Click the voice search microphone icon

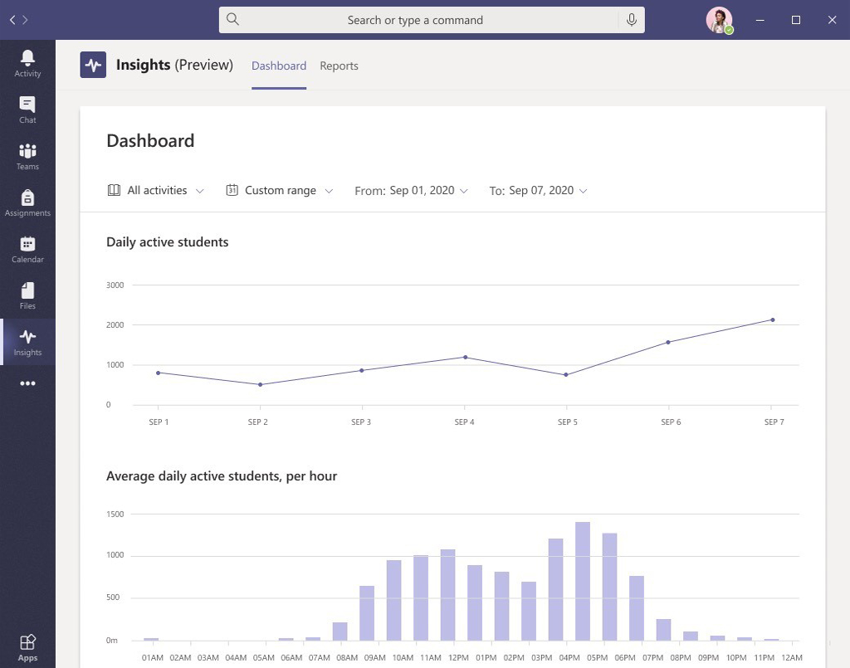point(632,20)
